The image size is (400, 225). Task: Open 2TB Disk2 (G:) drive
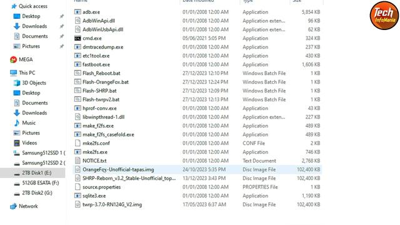(37, 192)
